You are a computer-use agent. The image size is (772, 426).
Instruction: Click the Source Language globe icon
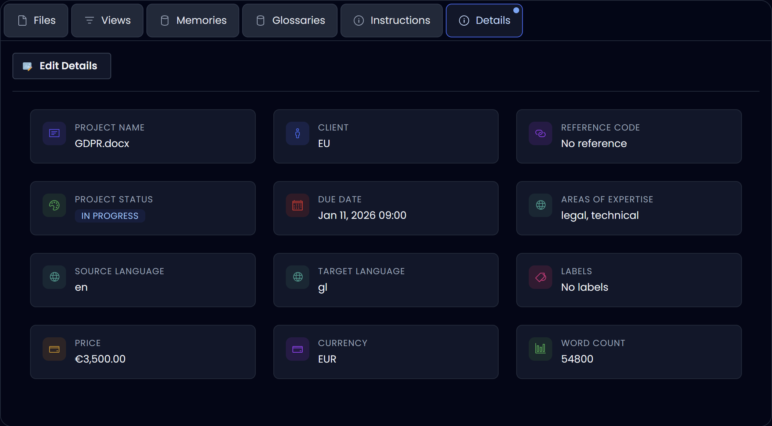tap(54, 277)
